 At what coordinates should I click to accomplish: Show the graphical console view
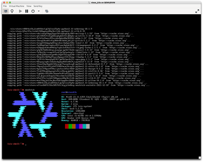point(6,11)
